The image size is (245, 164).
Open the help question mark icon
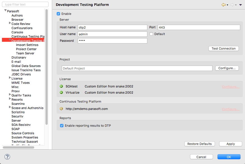(7, 157)
